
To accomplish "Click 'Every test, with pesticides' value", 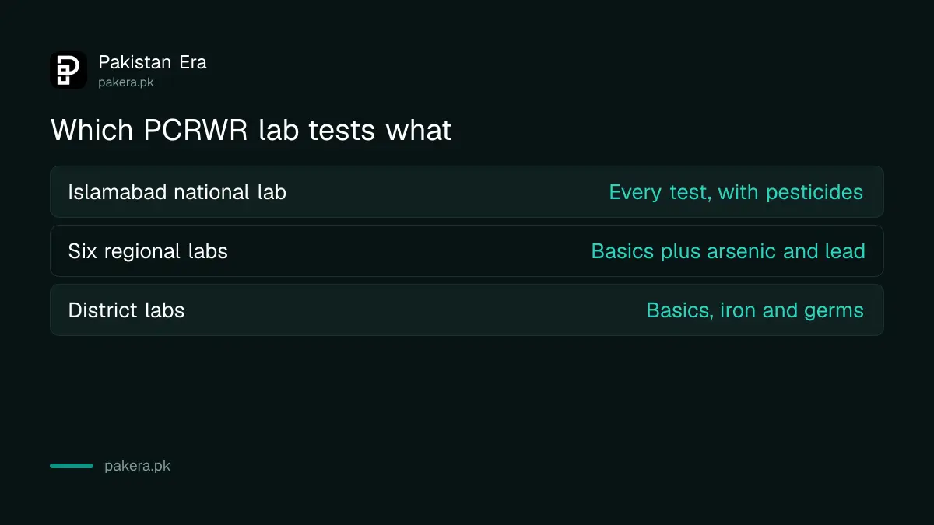I will pos(736,192).
